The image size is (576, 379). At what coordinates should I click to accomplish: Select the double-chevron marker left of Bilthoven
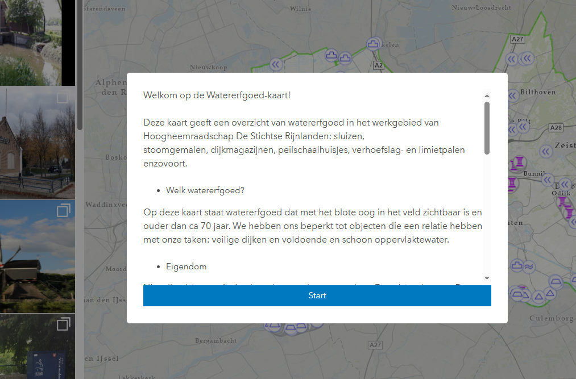point(512,96)
